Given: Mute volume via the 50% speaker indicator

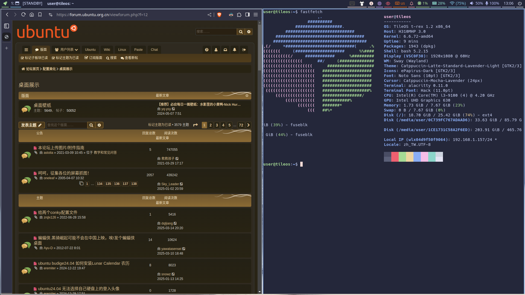Looking at the screenshot, I should (x=476, y=3).
